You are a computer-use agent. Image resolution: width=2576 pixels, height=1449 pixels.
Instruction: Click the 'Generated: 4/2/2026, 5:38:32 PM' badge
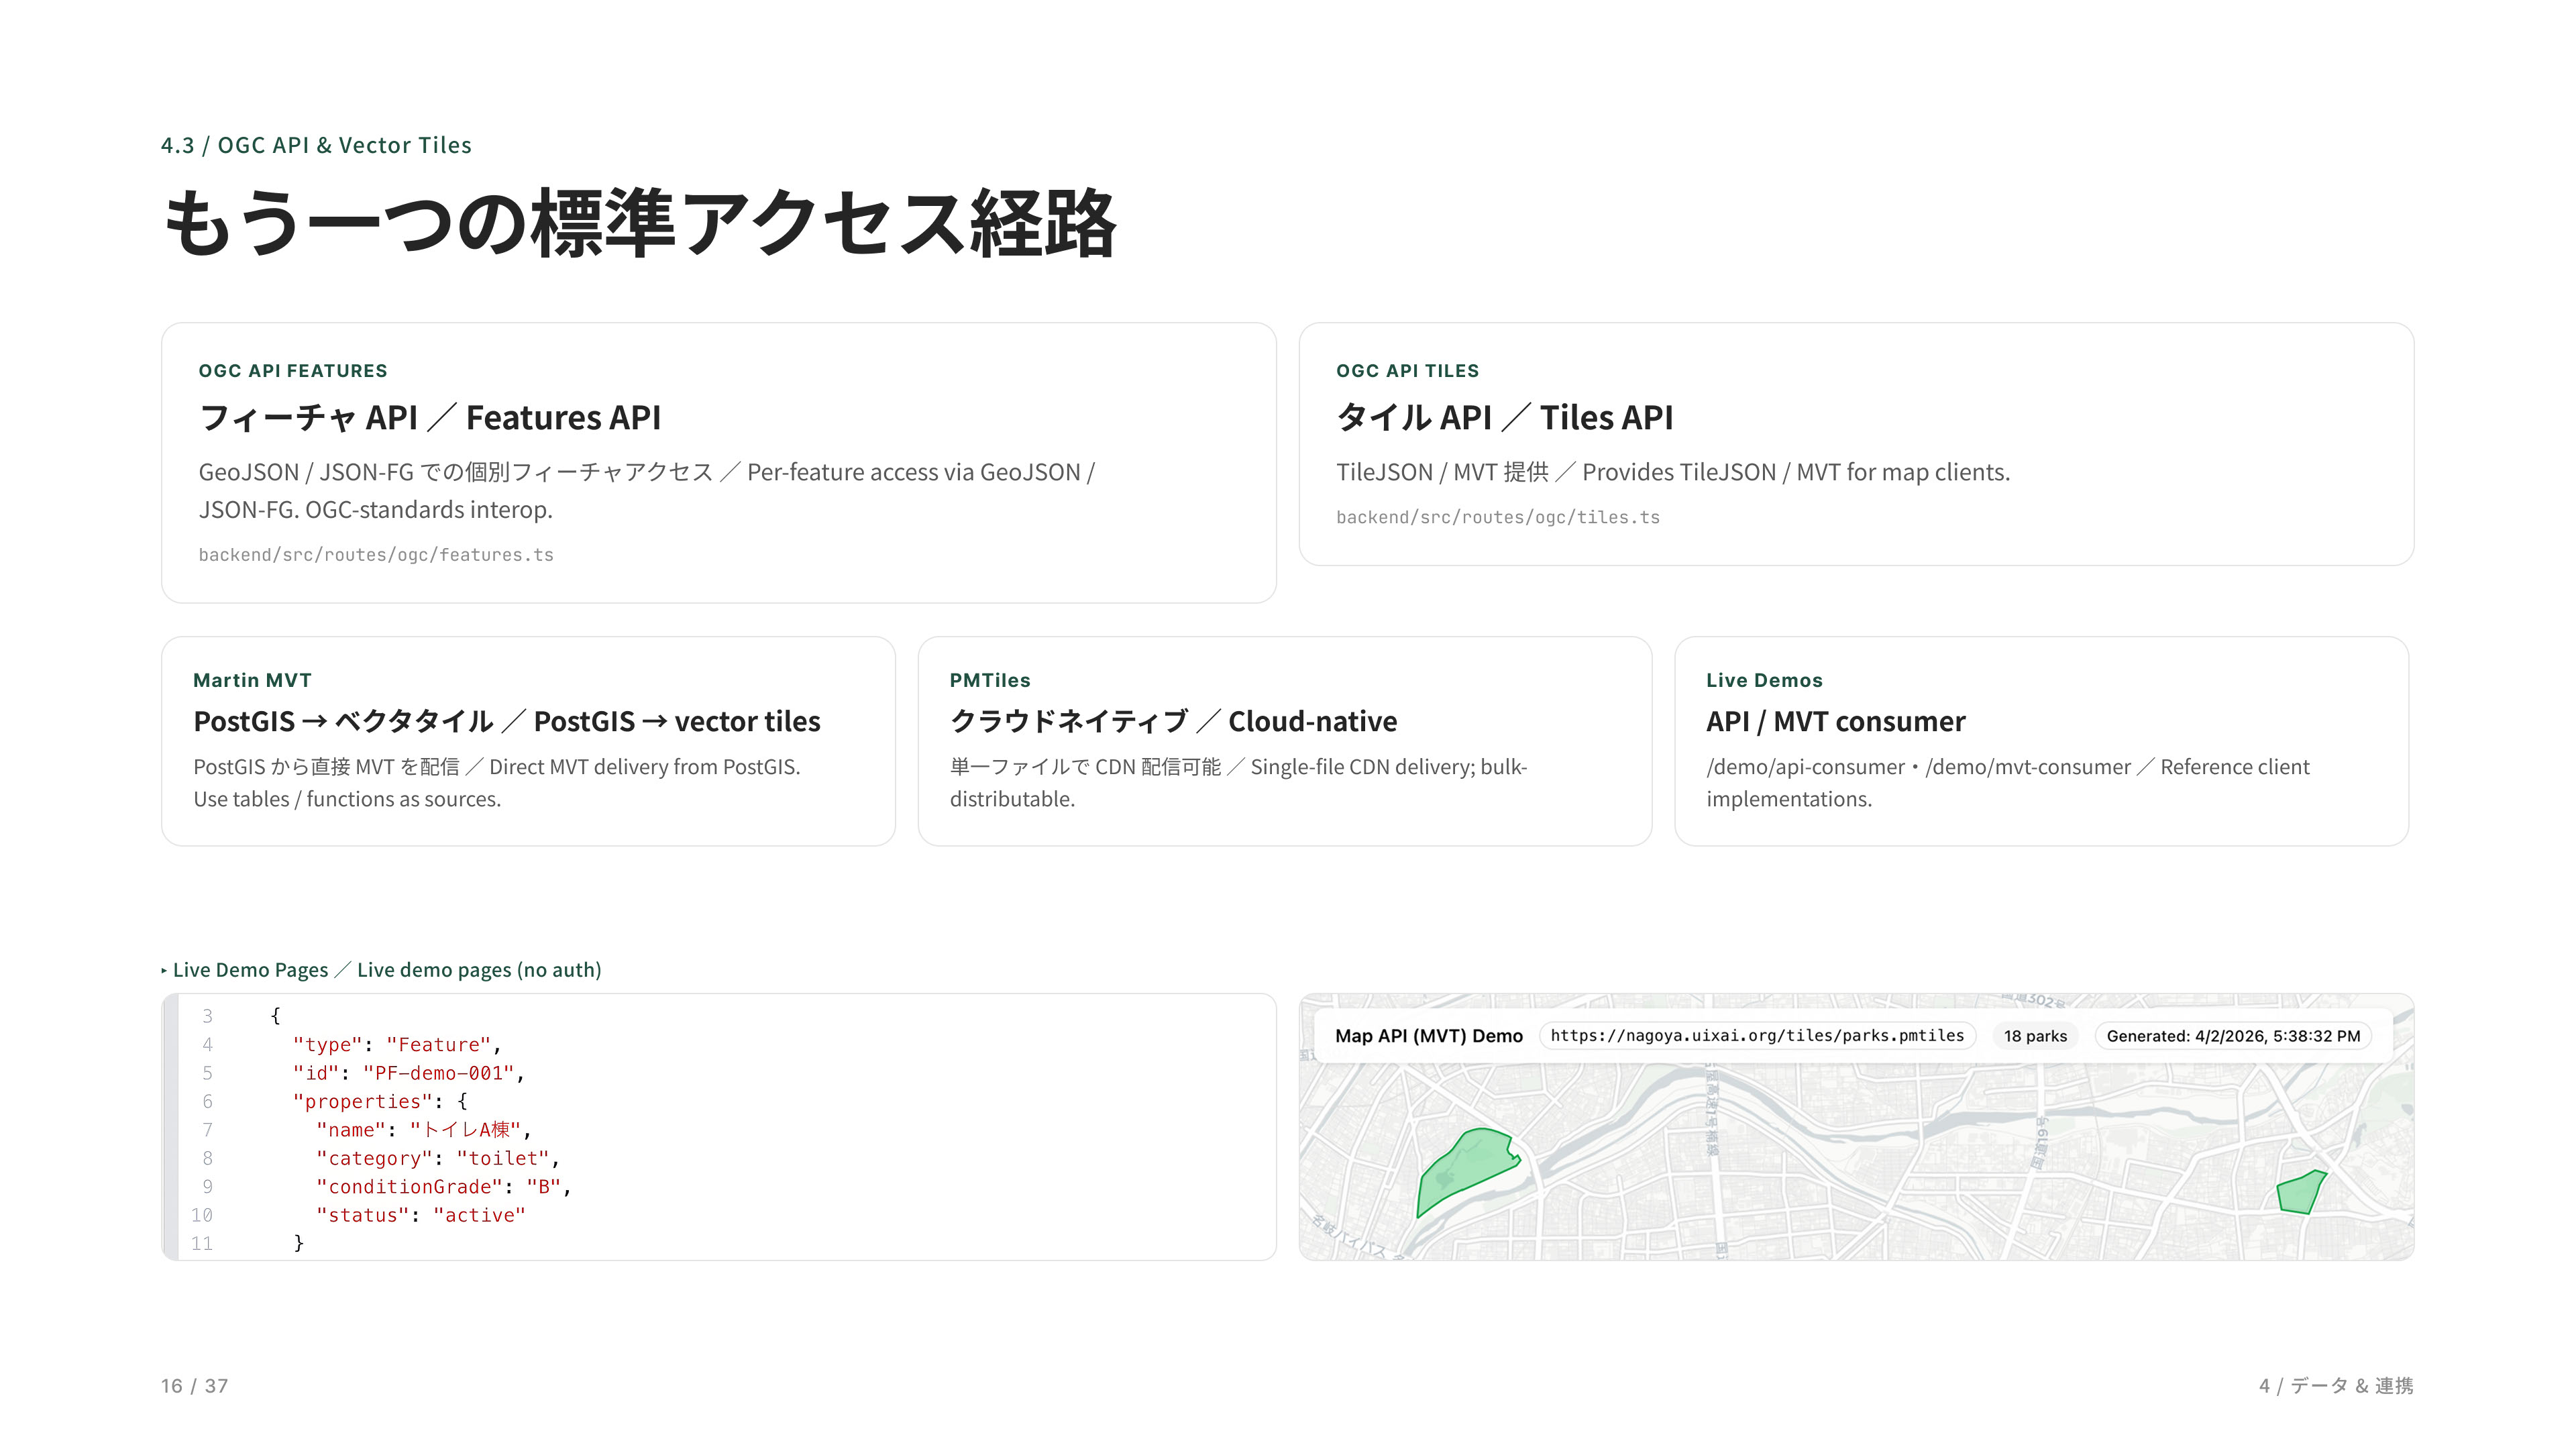(x=2233, y=1036)
